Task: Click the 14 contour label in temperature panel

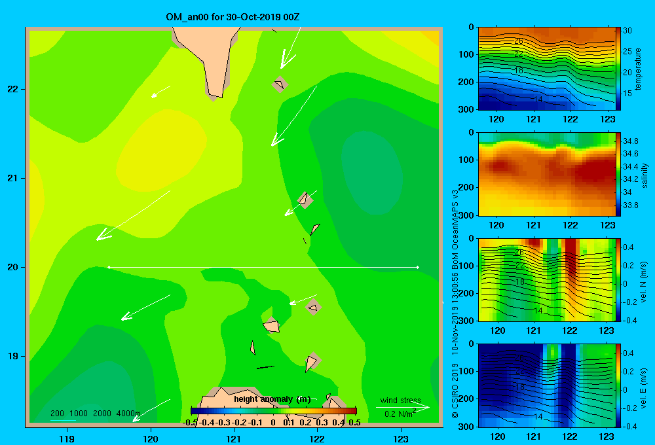Action: pyautogui.click(x=538, y=99)
